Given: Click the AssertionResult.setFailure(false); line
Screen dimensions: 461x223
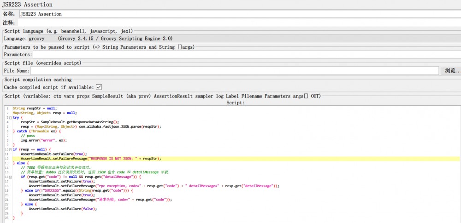Looking at the screenshot, I should click(x=63, y=209).
